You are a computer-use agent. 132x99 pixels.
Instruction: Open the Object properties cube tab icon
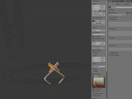tap(120, 1)
